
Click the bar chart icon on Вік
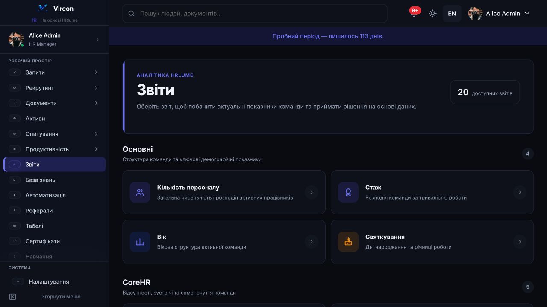[x=140, y=242]
